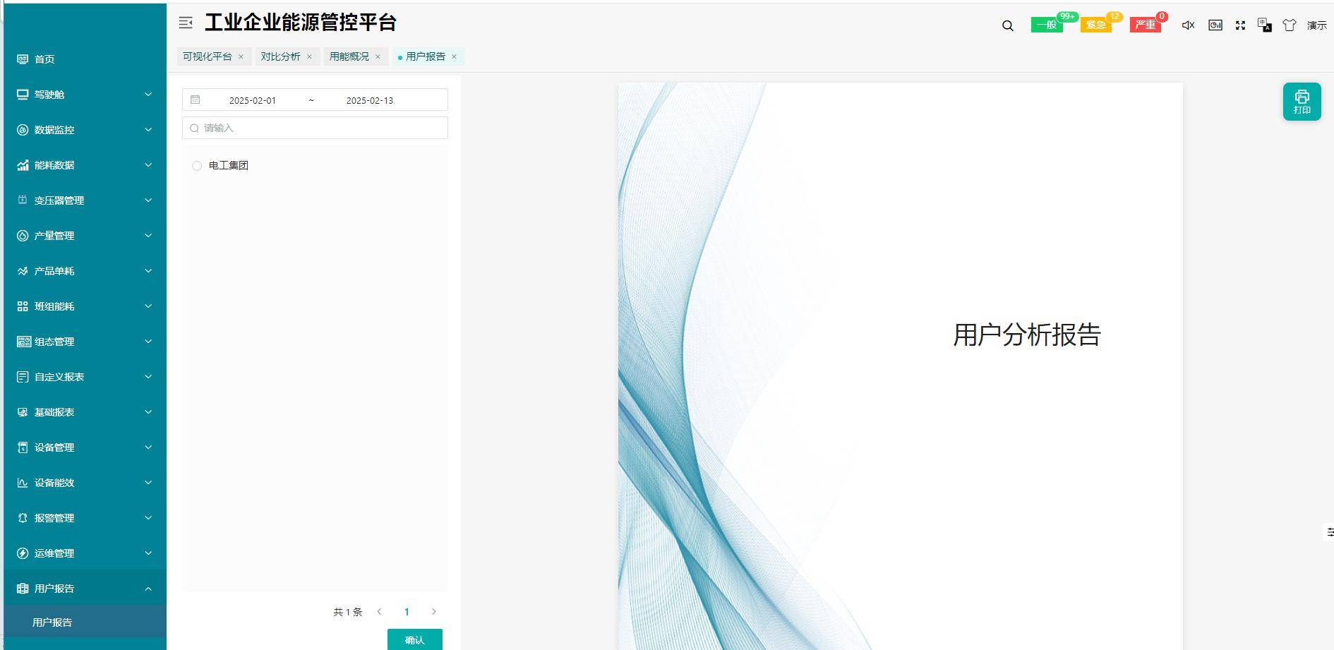Click the yellow 紧急 alarm badge
This screenshot has width=1334, height=650.
pyautogui.click(x=1095, y=25)
